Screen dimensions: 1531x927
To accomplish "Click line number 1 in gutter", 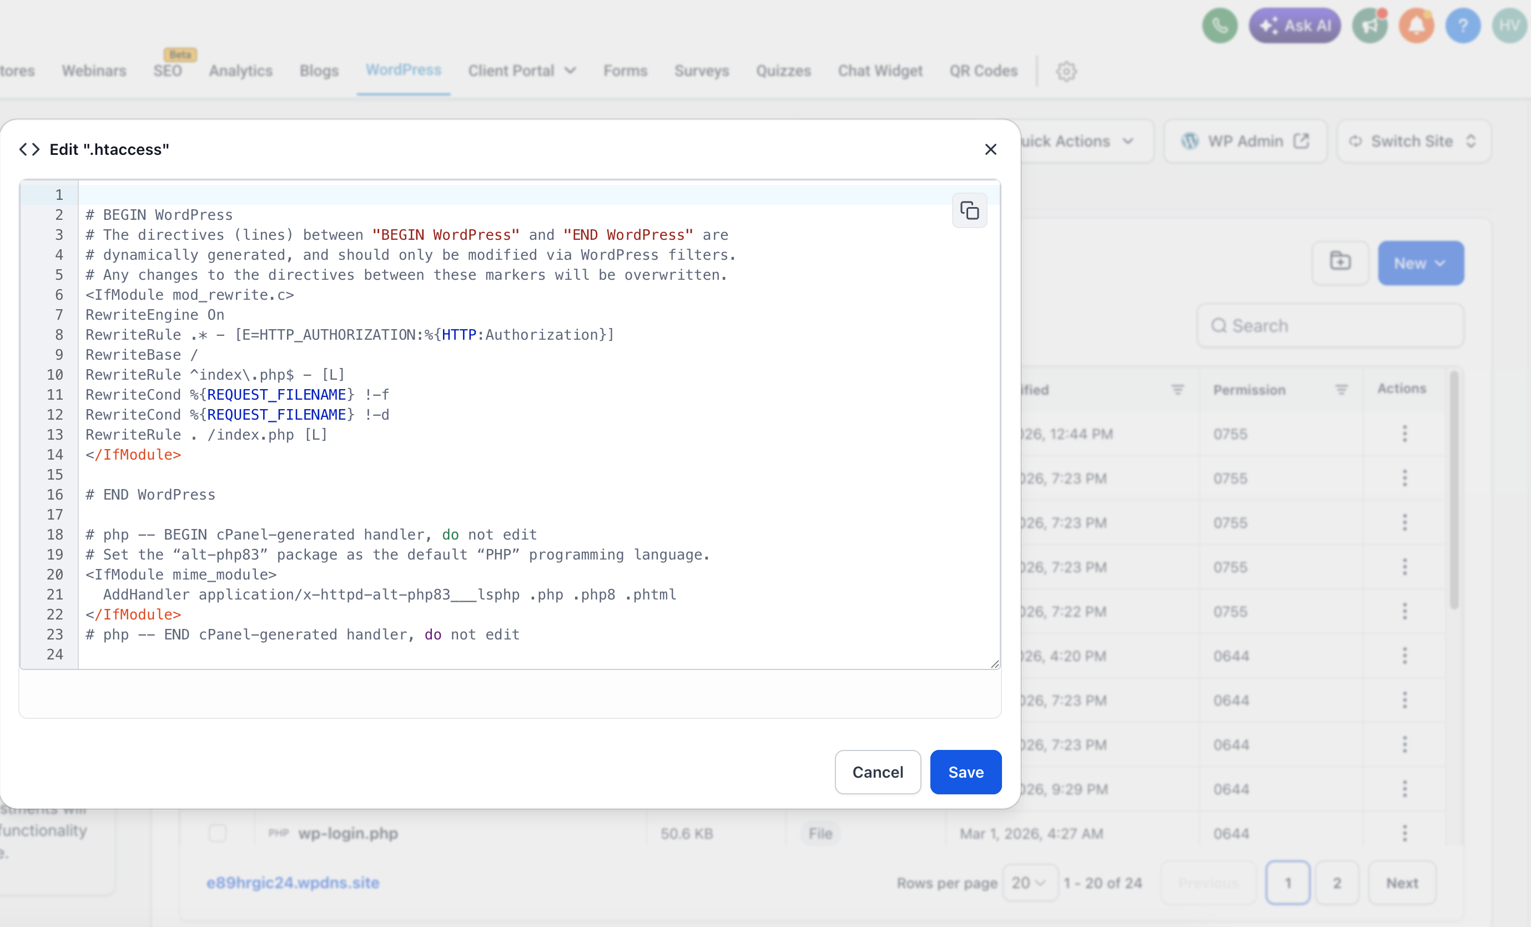I will [x=59, y=195].
